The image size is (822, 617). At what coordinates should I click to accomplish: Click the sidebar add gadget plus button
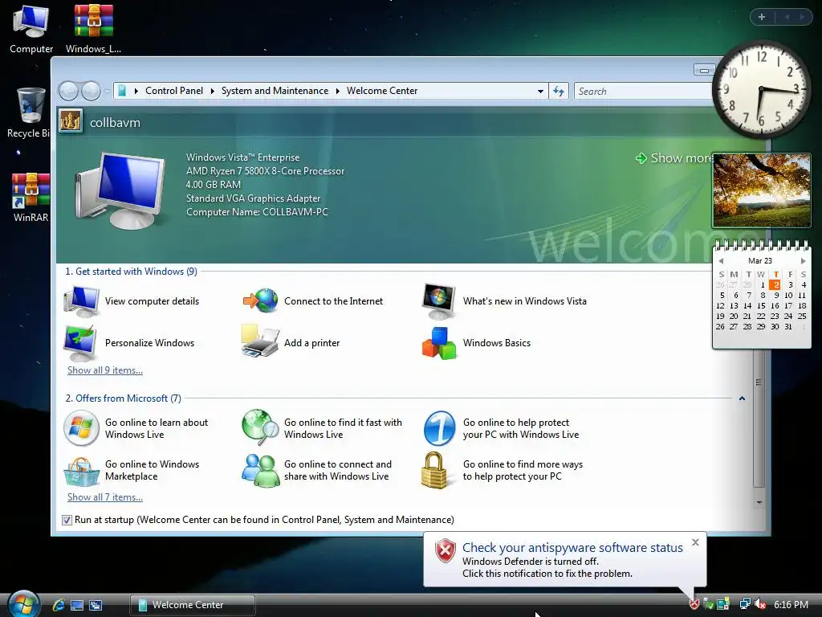[762, 17]
